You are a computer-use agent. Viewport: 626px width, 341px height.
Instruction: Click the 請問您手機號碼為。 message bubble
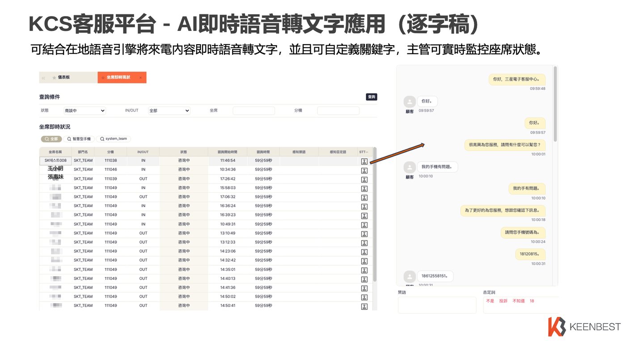pyautogui.click(x=523, y=233)
